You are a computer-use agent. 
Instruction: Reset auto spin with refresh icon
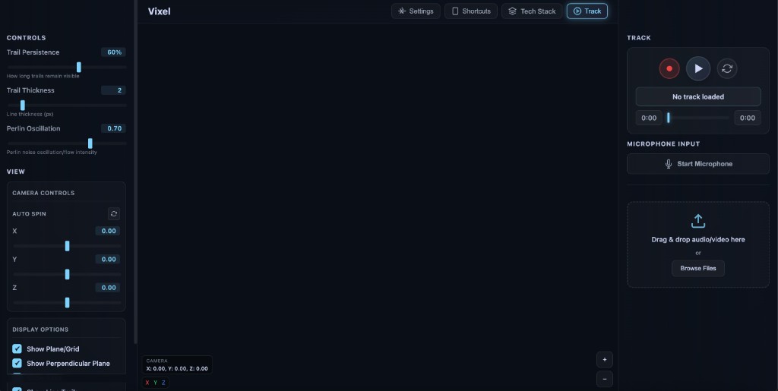pyautogui.click(x=114, y=213)
